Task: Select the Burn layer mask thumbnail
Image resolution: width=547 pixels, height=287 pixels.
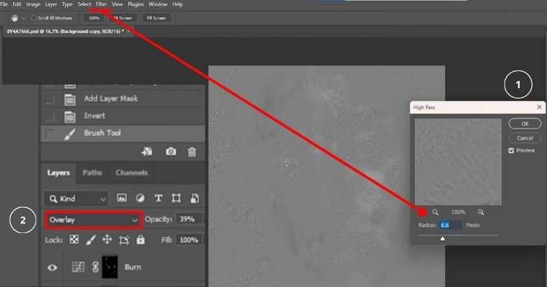Action: (110, 267)
